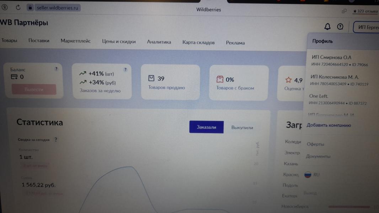The height and width of the screenshot is (213, 379).
Task: Select company ИП Колесникова М. А.
Action: point(340,80)
